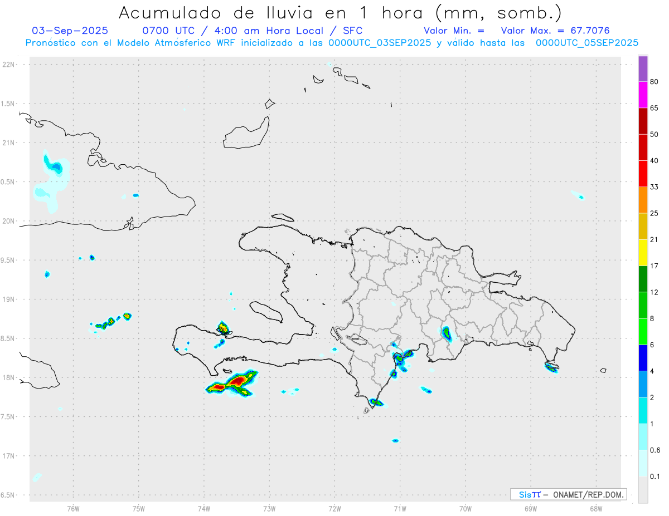Click the "70W" longitude label
The height and width of the screenshot is (516, 669).
465,508
